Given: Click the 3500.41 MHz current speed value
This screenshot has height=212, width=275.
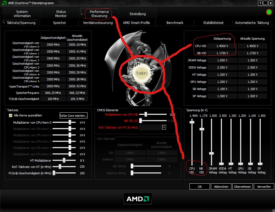Looking at the screenshot, I should click(x=77, y=51).
